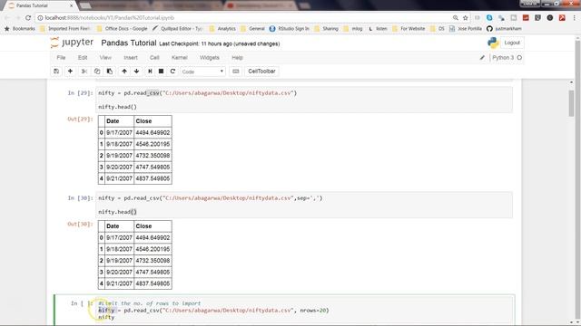Open the justmarkham GitHub bookmark
Viewport: 581px width, 326px height.
tap(504, 28)
